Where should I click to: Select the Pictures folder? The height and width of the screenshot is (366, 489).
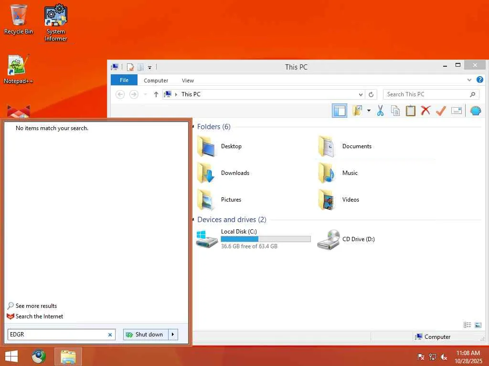(x=219, y=200)
